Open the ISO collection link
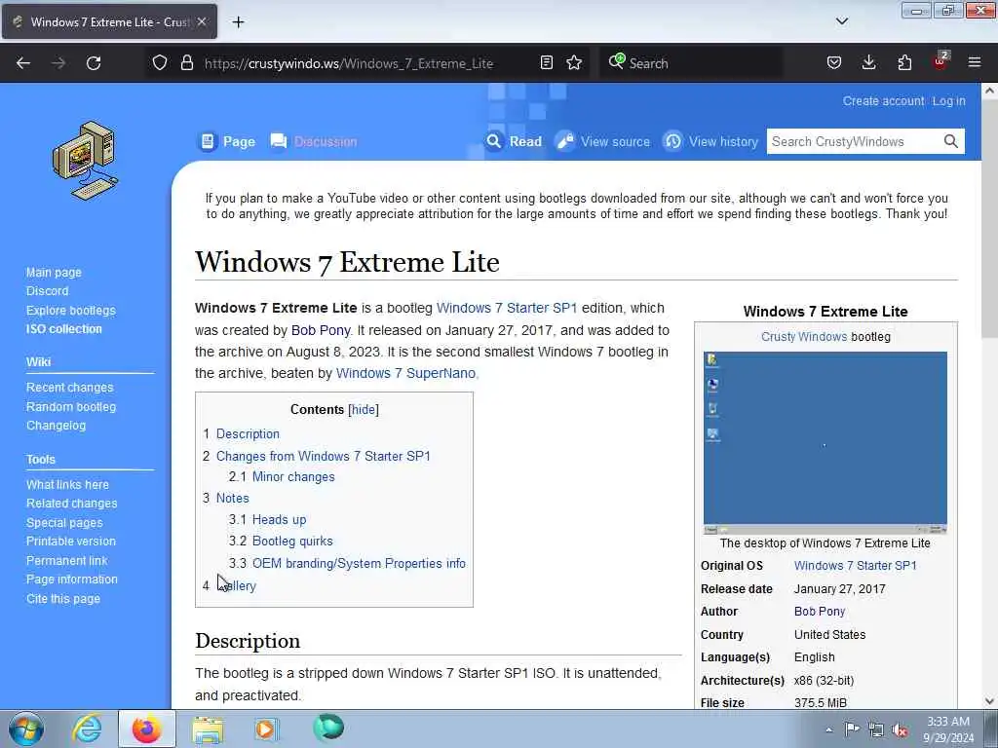998x748 pixels. (x=63, y=329)
